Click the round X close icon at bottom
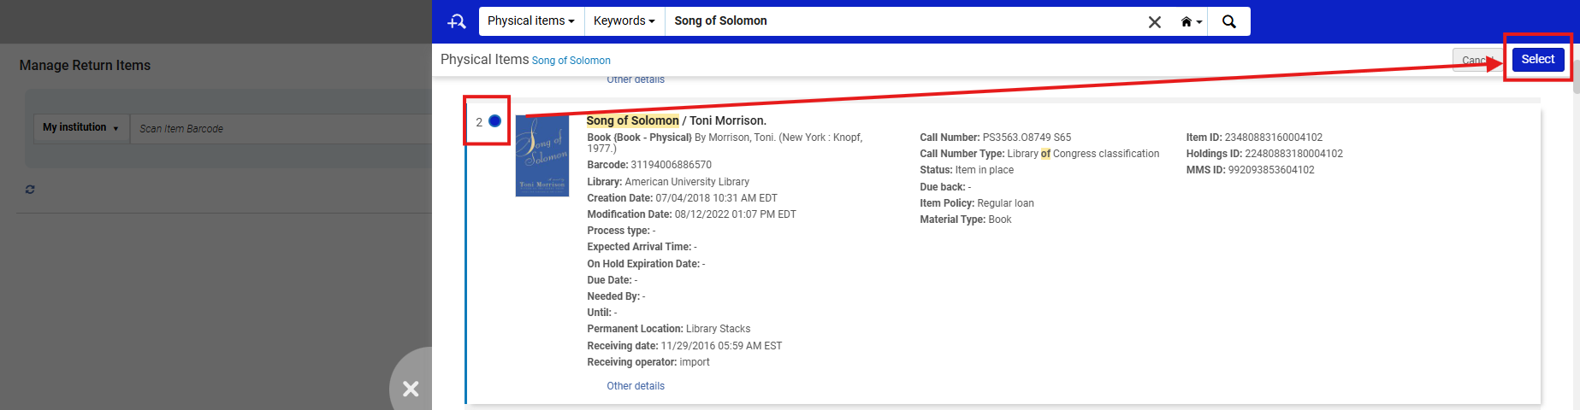This screenshot has height=410, width=1580. [x=411, y=389]
